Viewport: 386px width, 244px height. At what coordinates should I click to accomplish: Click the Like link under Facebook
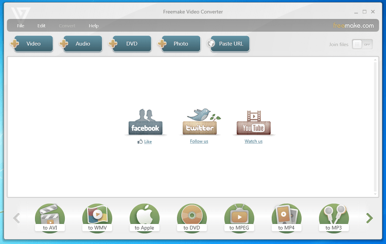148,142
